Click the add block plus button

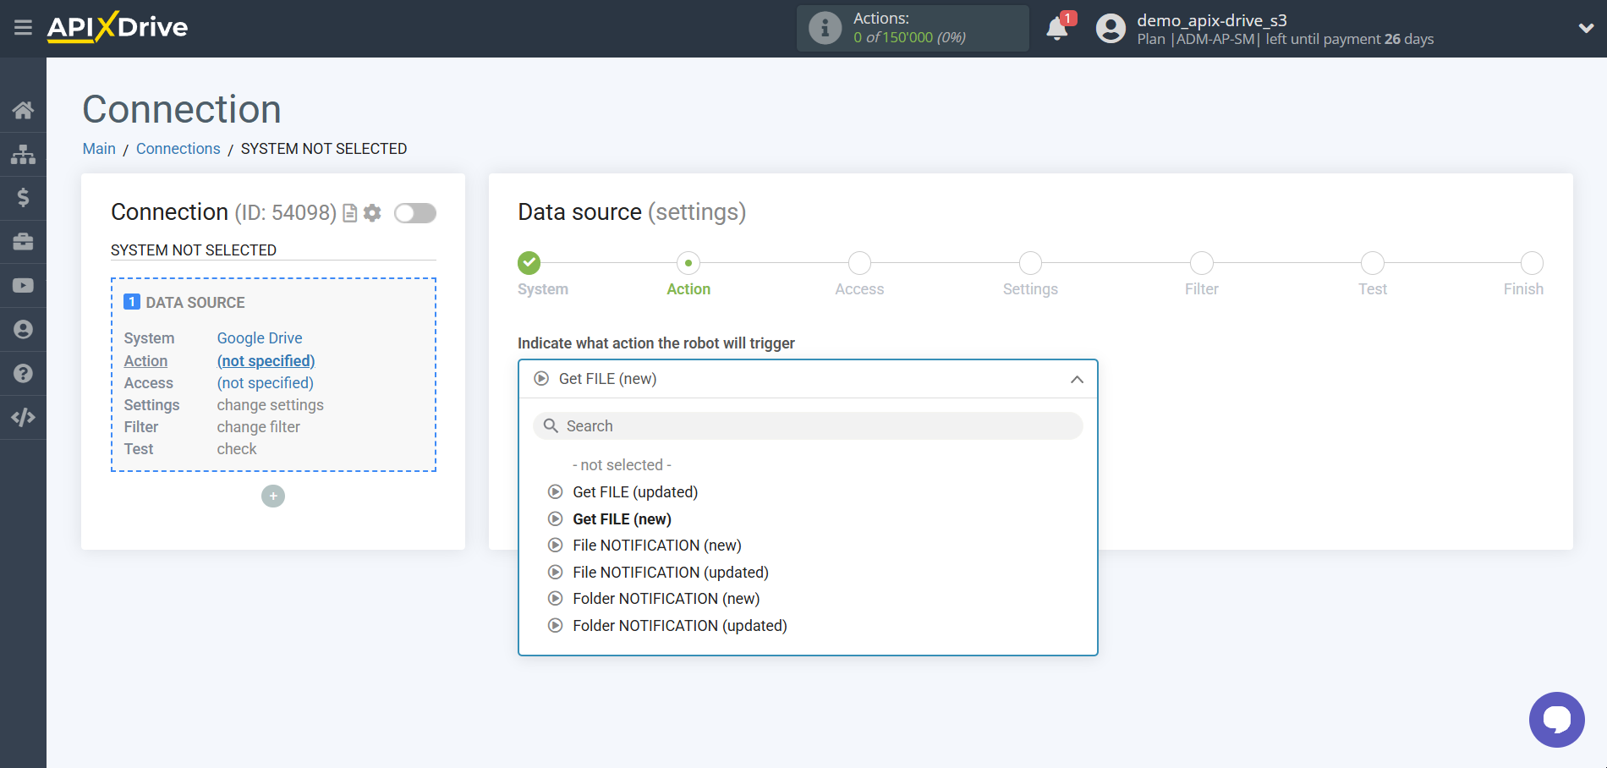click(x=273, y=496)
